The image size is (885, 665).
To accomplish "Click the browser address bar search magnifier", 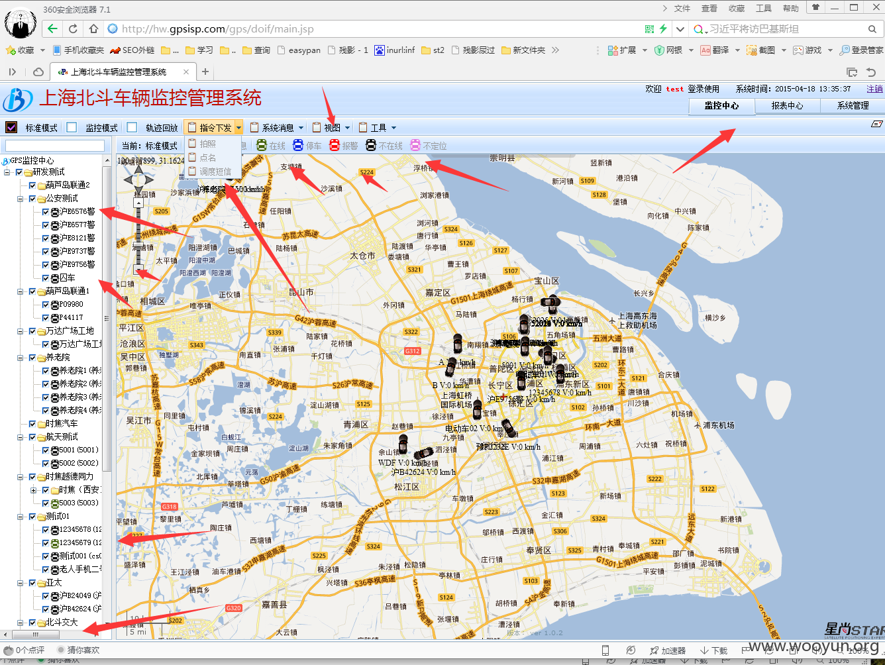I will [872, 29].
